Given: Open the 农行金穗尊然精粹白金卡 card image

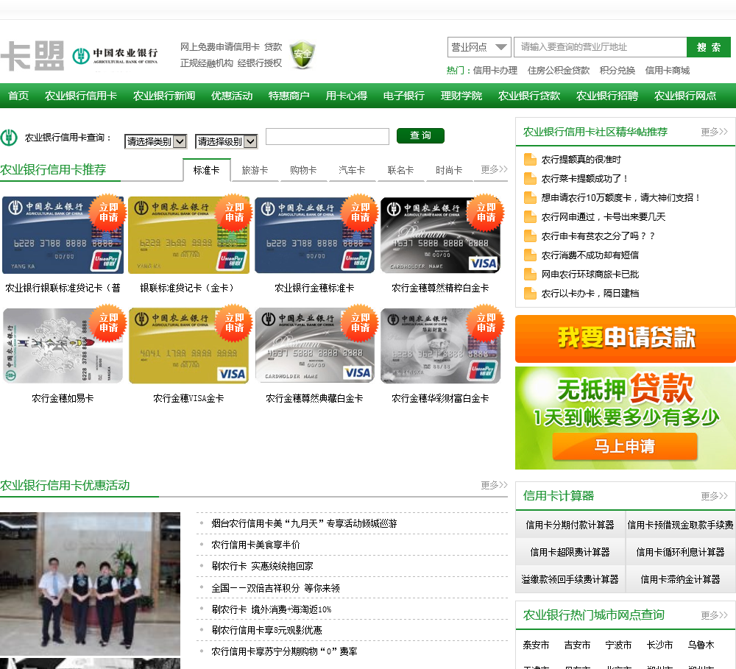Looking at the screenshot, I should coord(440,236).
